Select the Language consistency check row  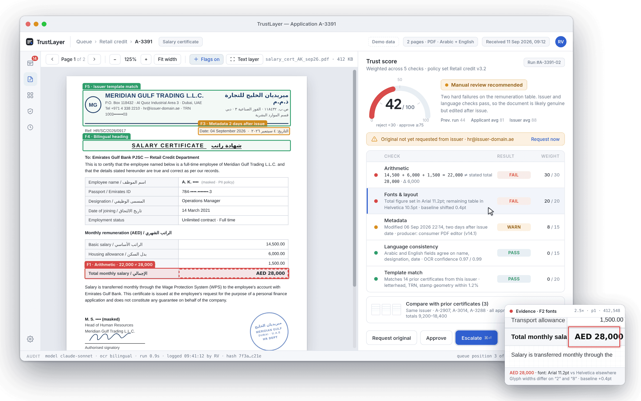tap(466, 253)
